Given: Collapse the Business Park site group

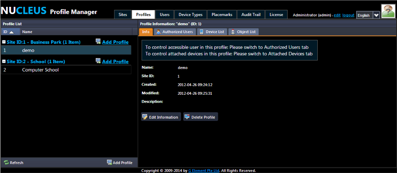Looking at the screenshot, I should point(4,42).
